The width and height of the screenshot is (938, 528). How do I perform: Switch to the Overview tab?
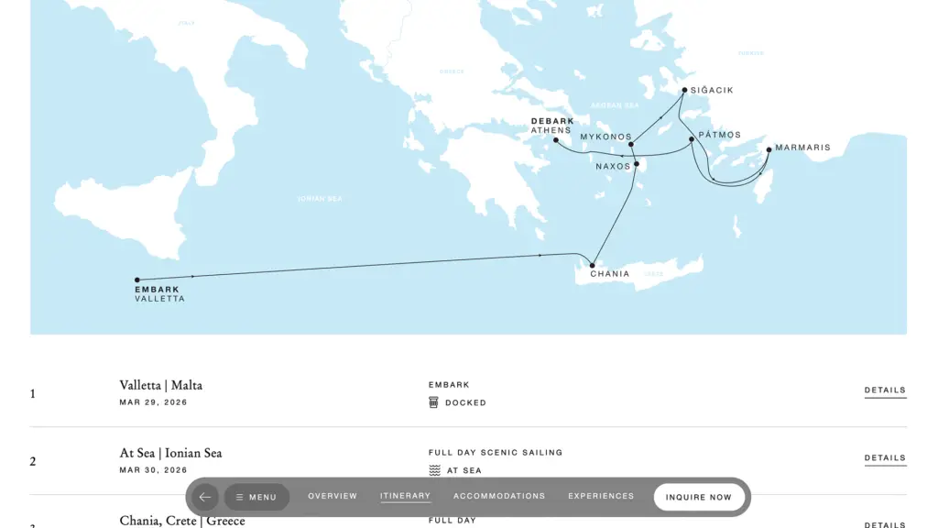point(333,496)
